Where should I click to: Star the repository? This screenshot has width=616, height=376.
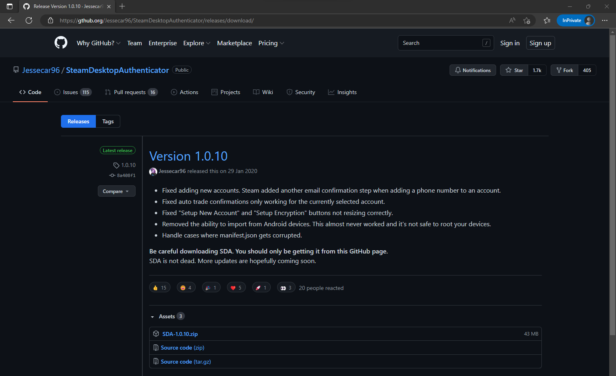pos(514,70)
